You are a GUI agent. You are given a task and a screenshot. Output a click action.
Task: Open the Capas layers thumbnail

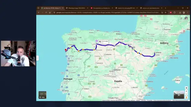(42, 95)
